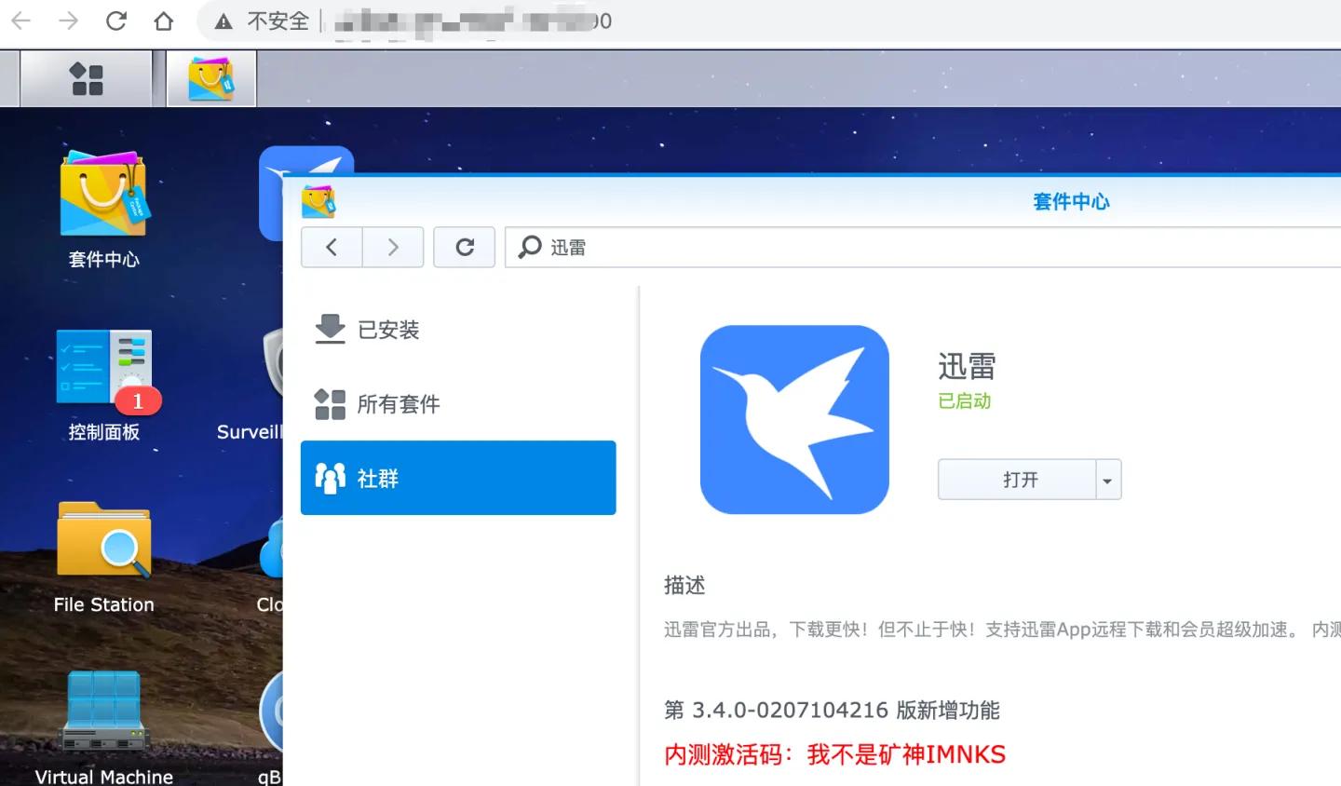Click the DSM main menu grid icon
This screenshot has height=786, width=1341.
pyautogui.click(x=87, y=79)
